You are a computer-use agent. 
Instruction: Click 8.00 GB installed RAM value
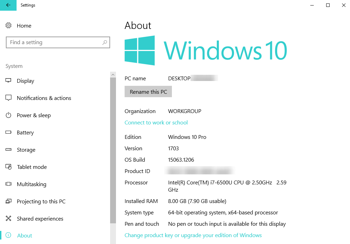click(197, 201)
